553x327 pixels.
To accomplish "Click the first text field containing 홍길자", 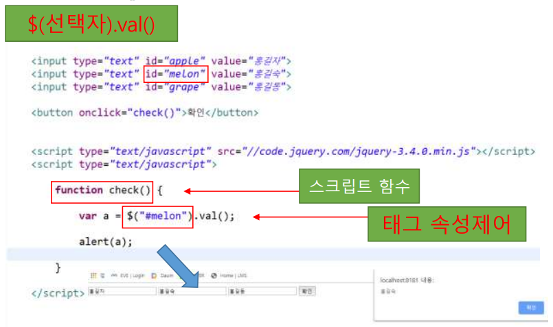I will click(x=122, y=291).
